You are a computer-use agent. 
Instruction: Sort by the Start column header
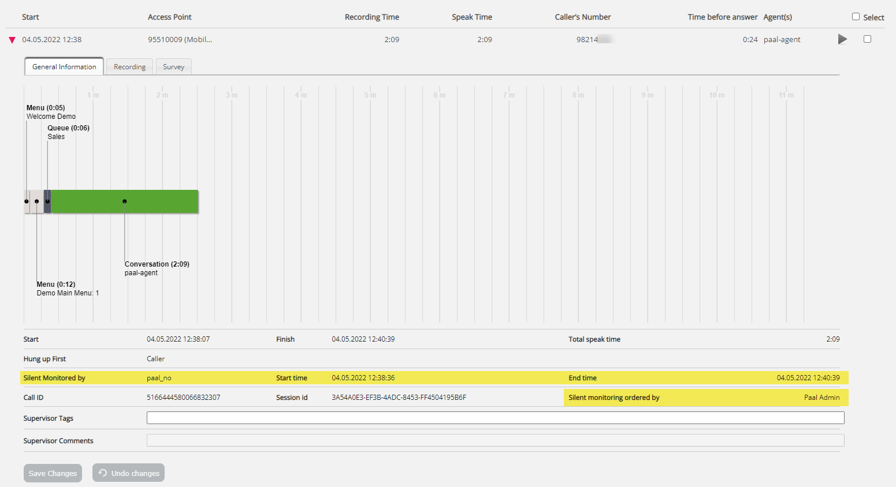tap(31, 17)
